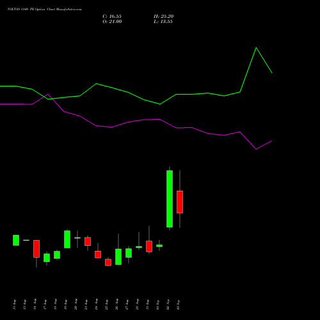Click where green and purple lines first cross
The image size is (320, 320).
44,97
